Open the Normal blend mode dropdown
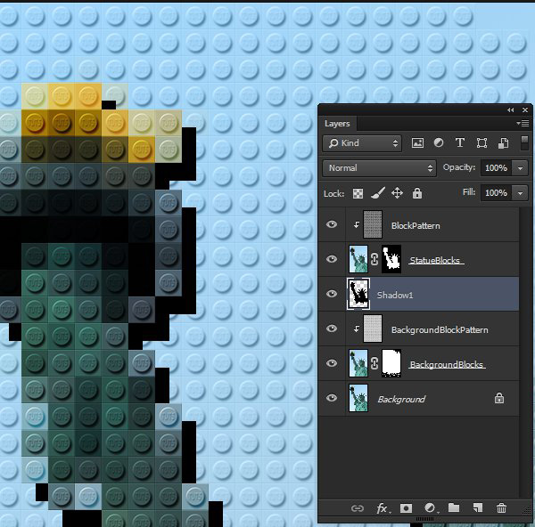This screenshot has height=527, width=535. [380, 168]
